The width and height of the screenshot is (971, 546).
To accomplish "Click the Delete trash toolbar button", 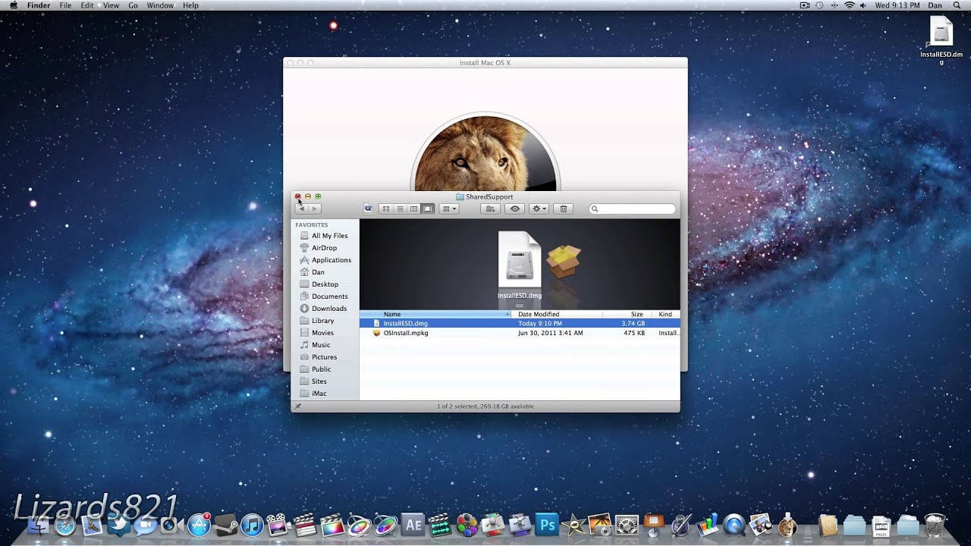I will click(x=563, y=209).
